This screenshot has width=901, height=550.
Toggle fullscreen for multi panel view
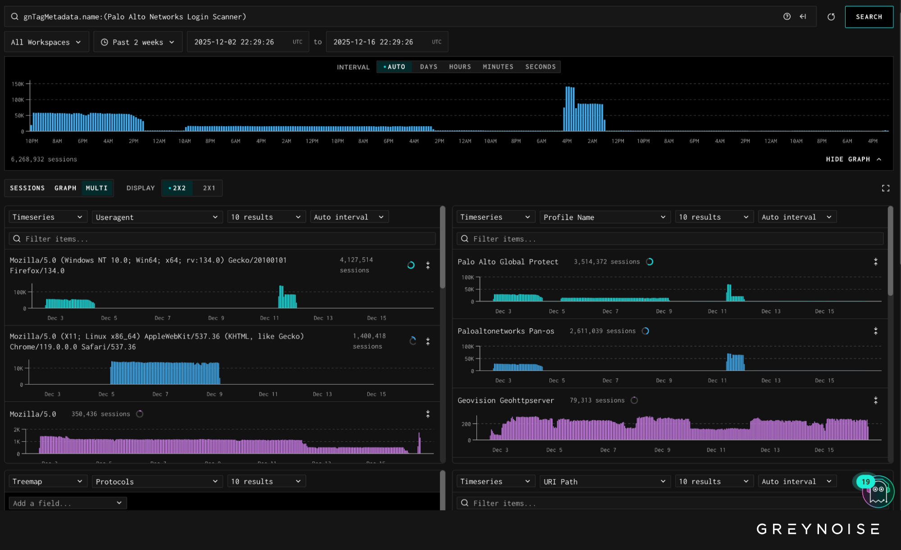(x=885, y=188)
